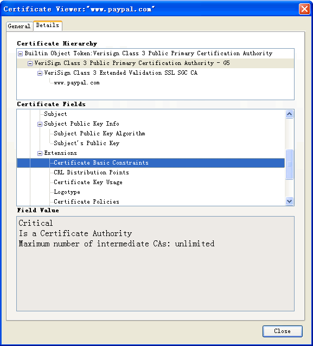Select the Subject field

(x=55, y=114)
